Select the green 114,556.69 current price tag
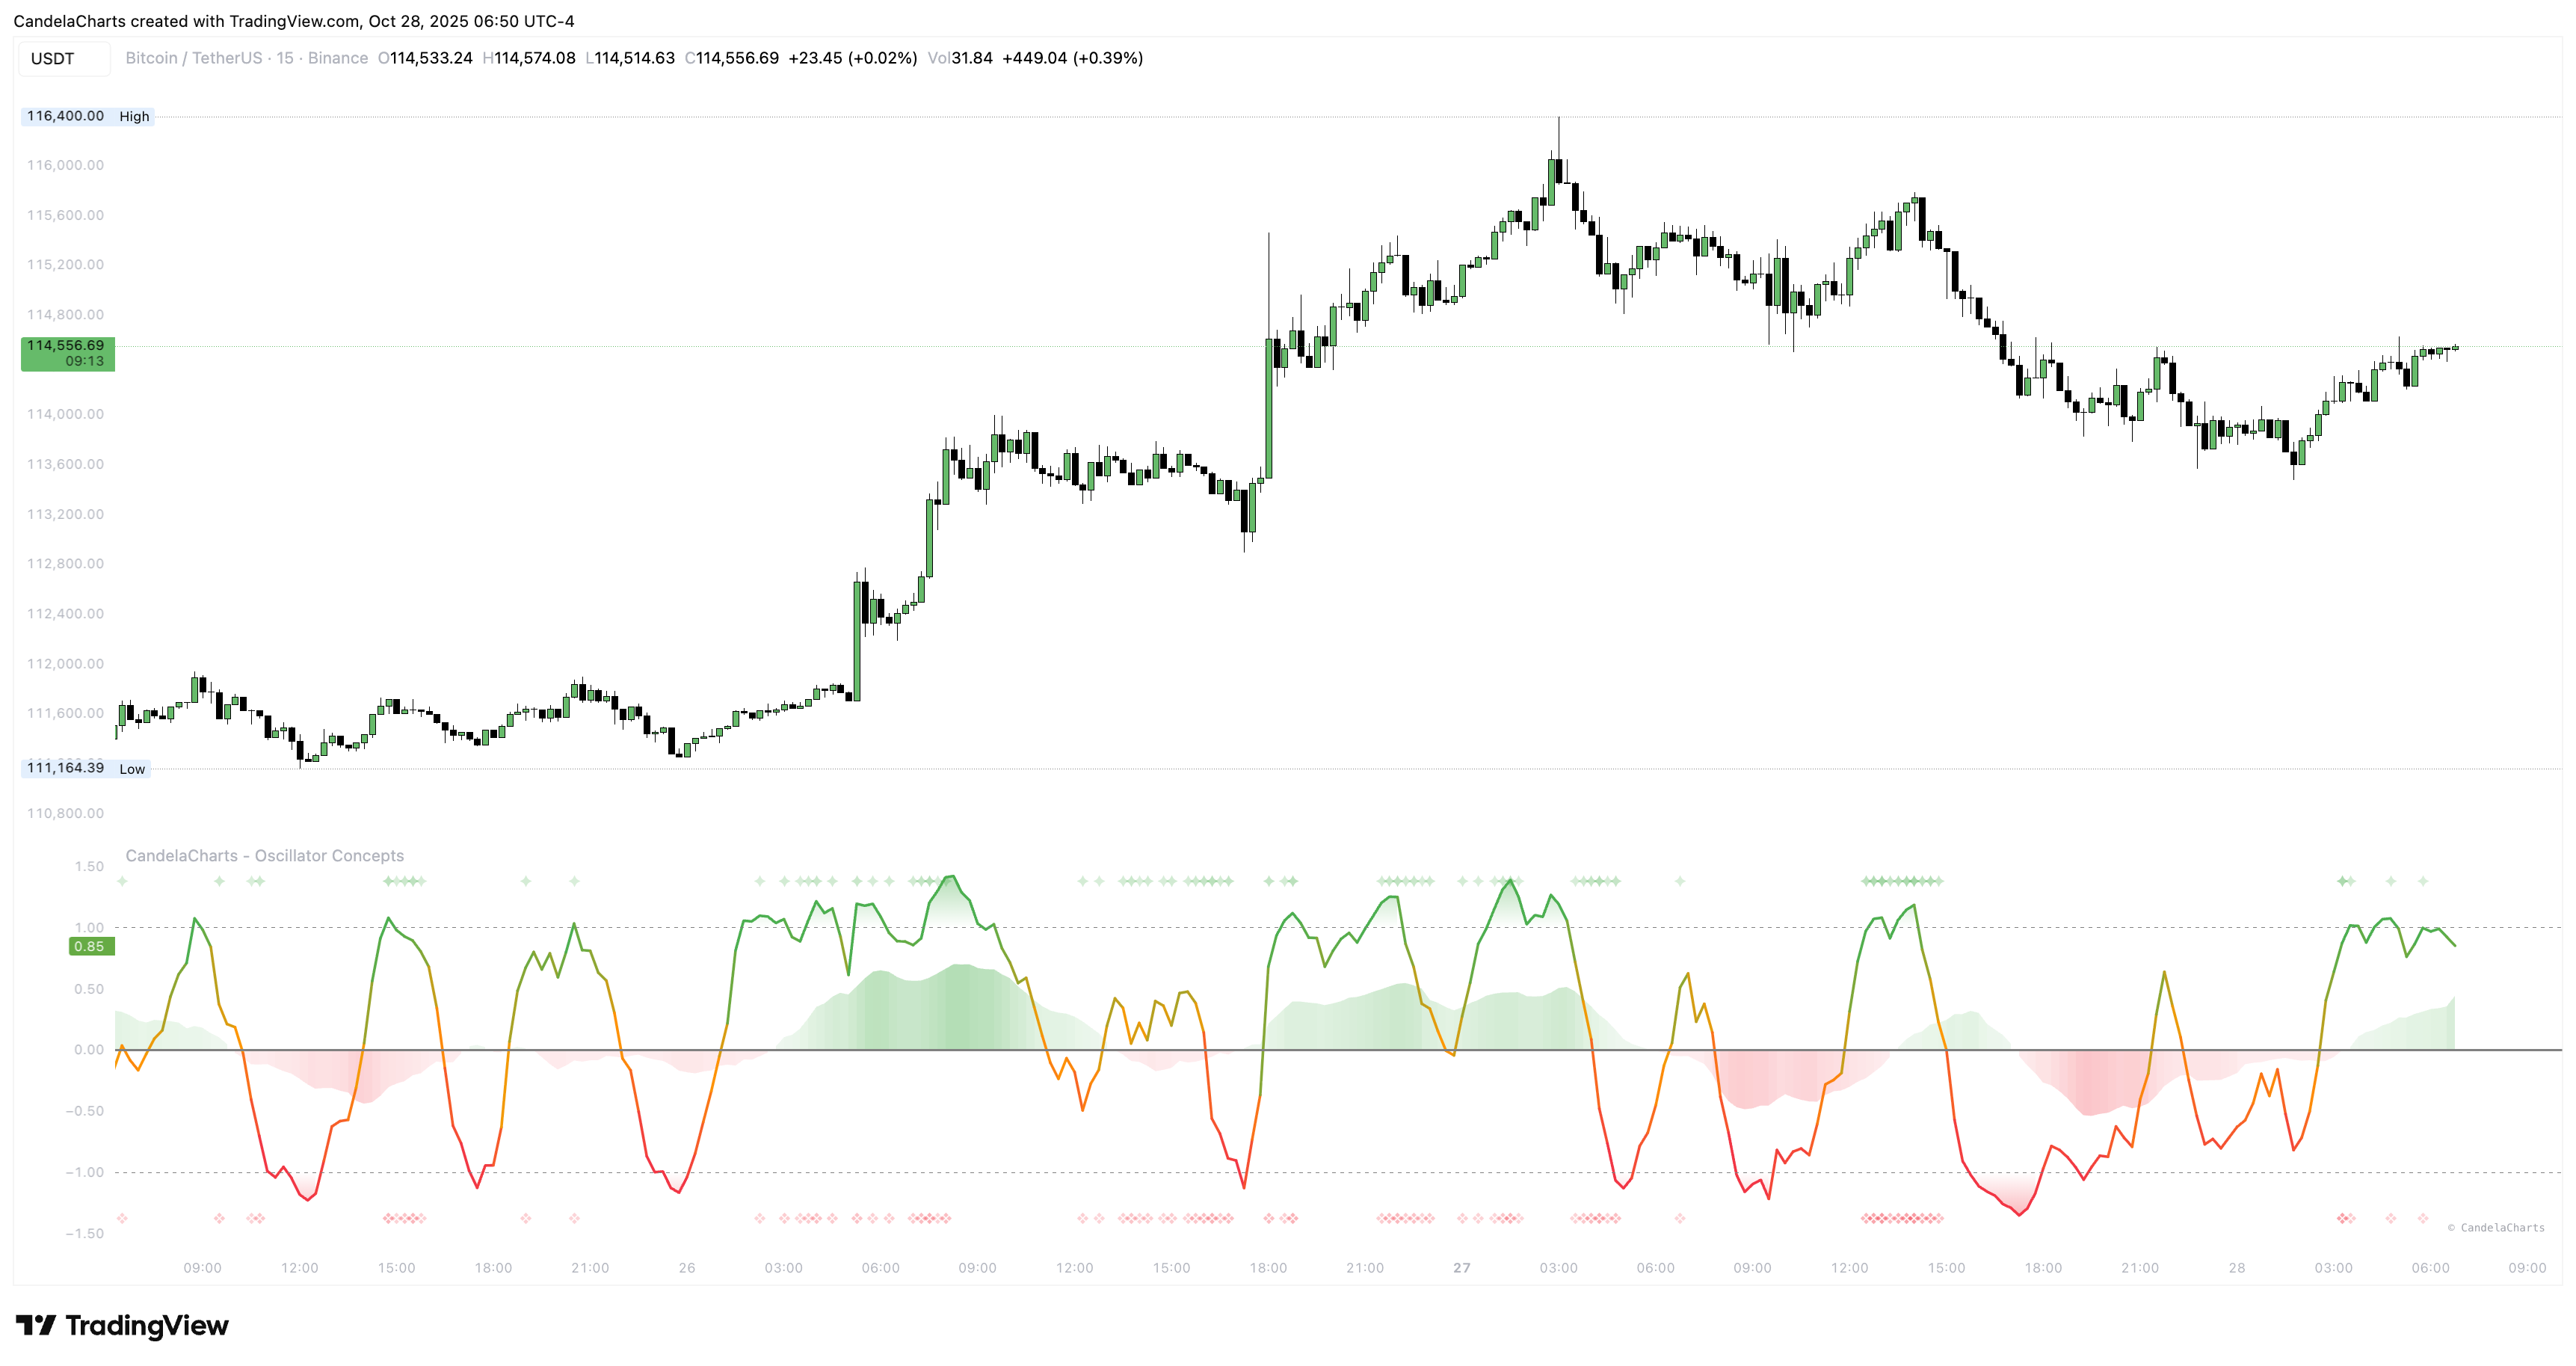 (x=68, y=353)
